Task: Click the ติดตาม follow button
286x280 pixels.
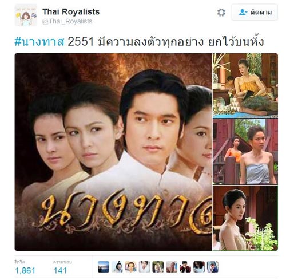Action: tap(255, 13)
